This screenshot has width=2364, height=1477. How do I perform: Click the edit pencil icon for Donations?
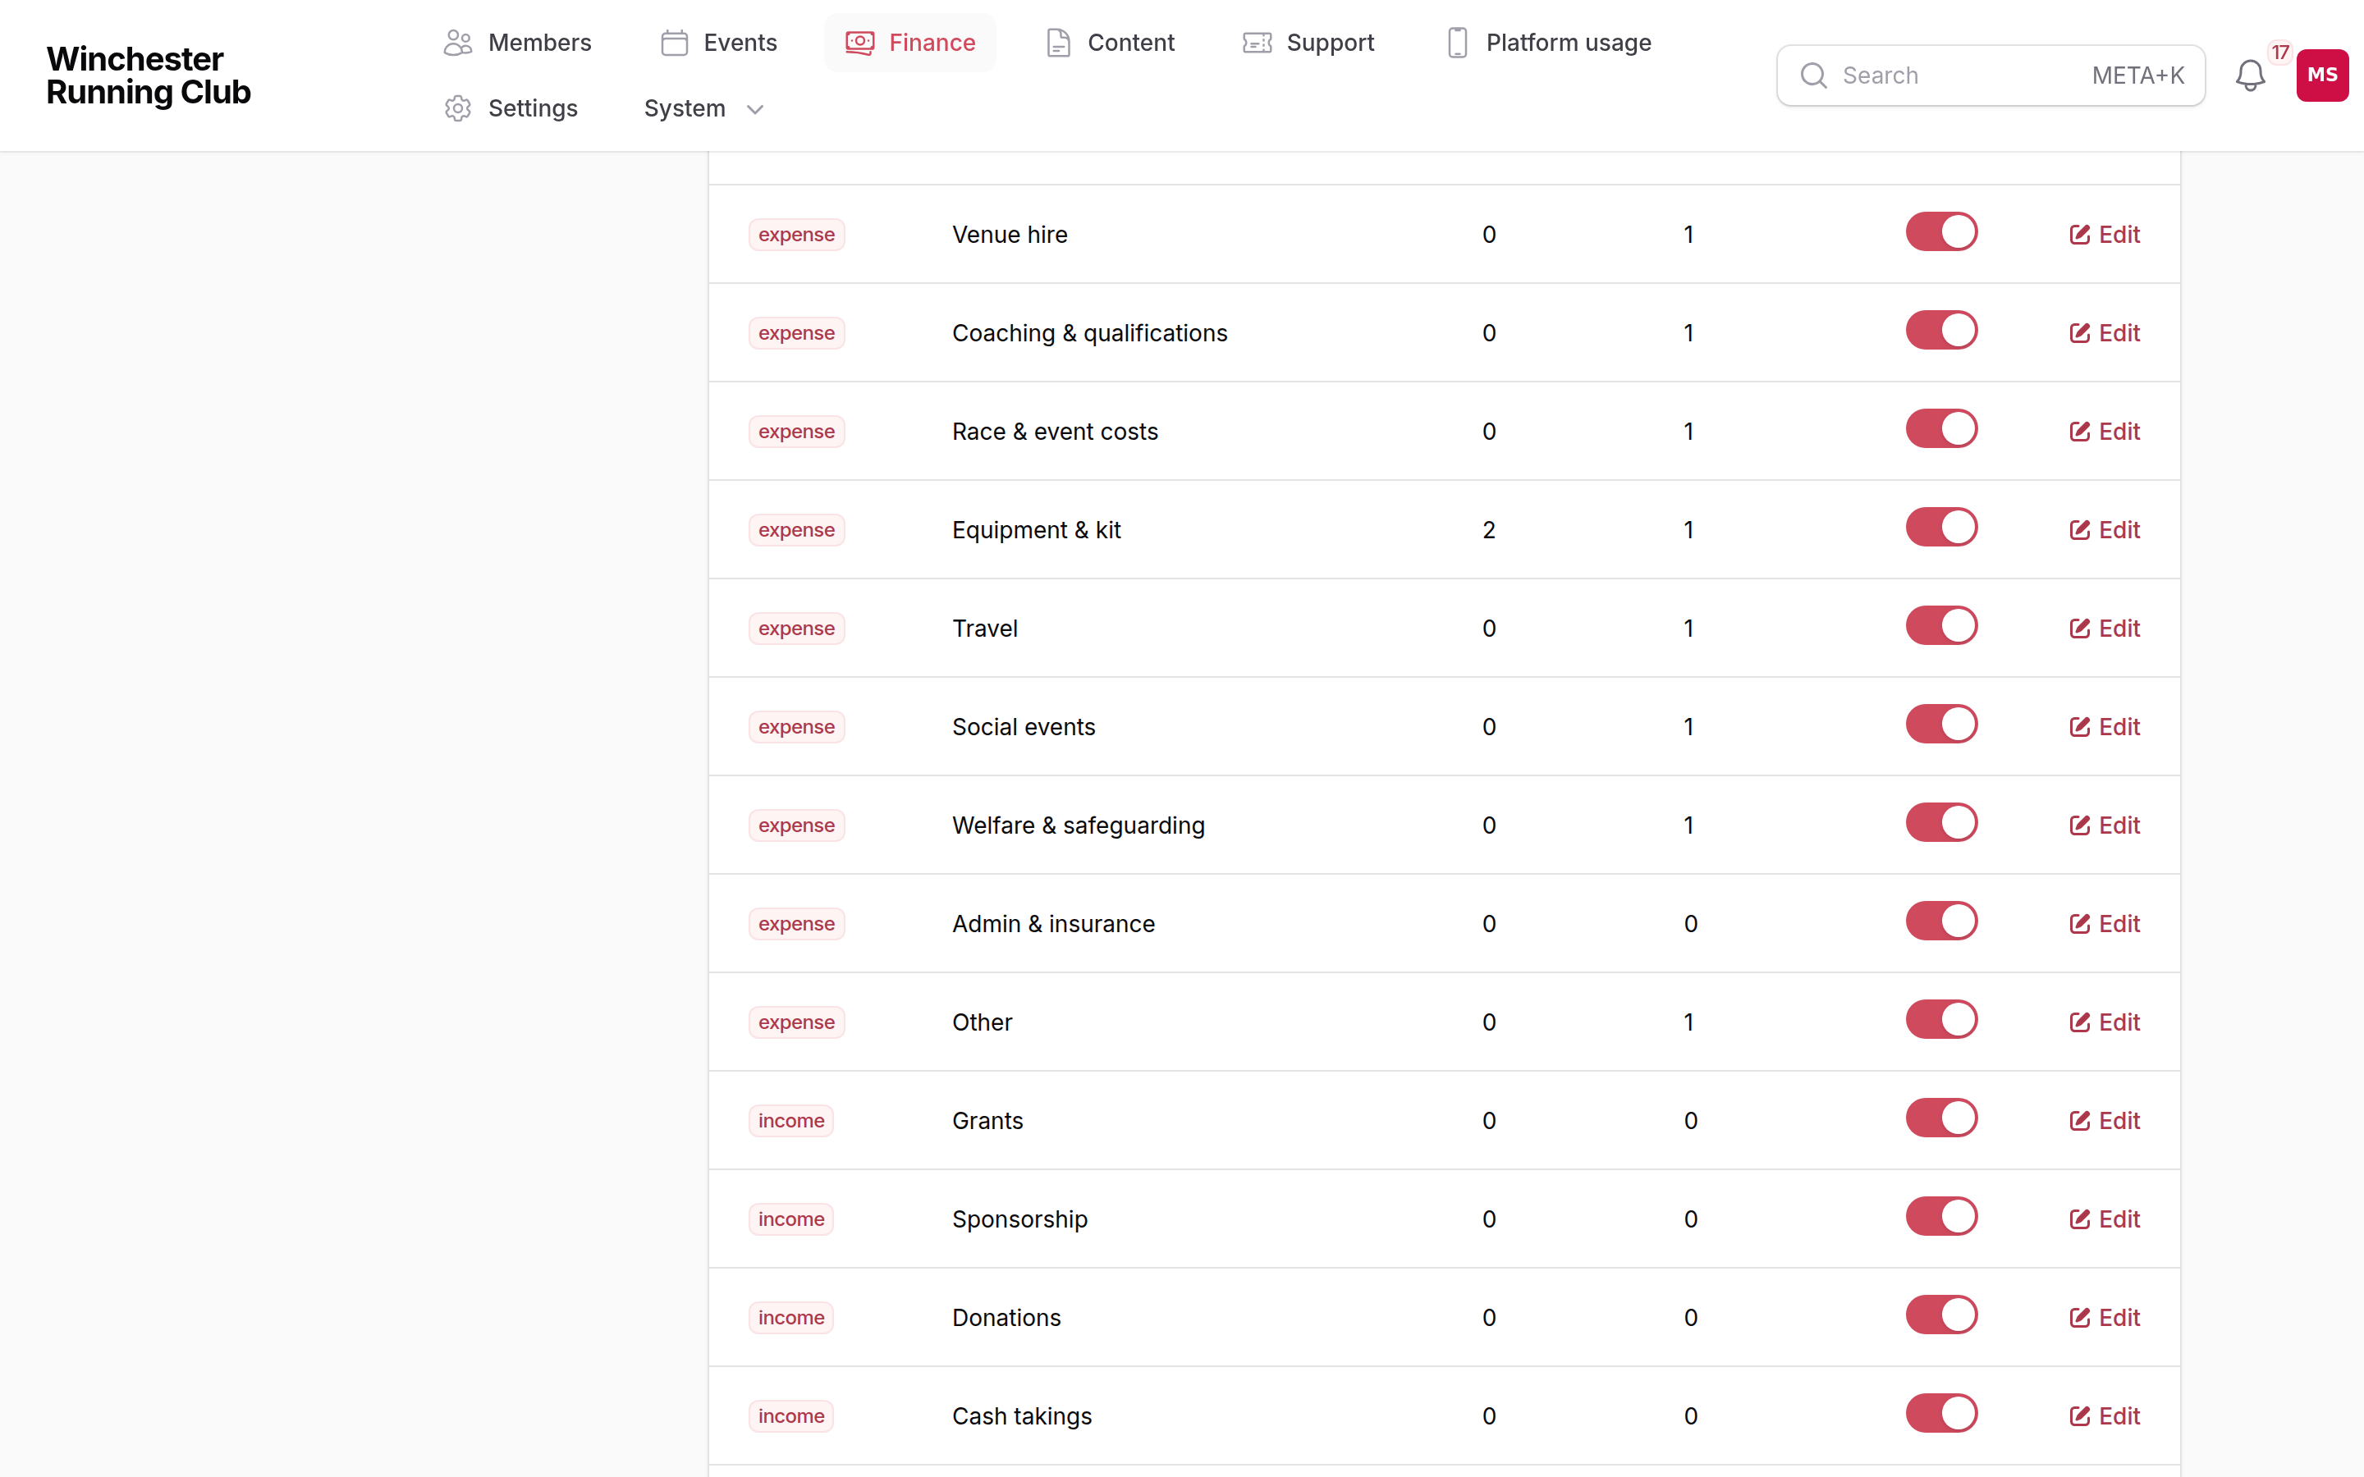pyautogui.click(x=2080, y=1318)
